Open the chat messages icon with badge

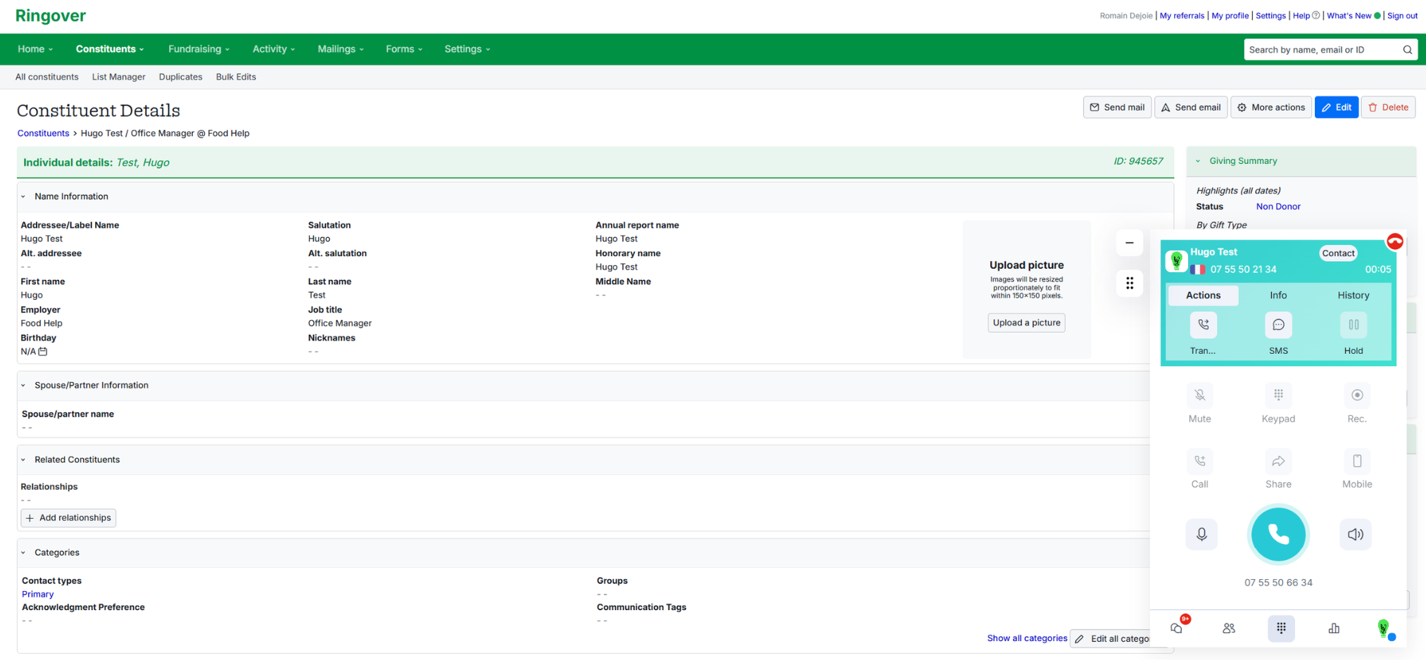click(1177, 628)
